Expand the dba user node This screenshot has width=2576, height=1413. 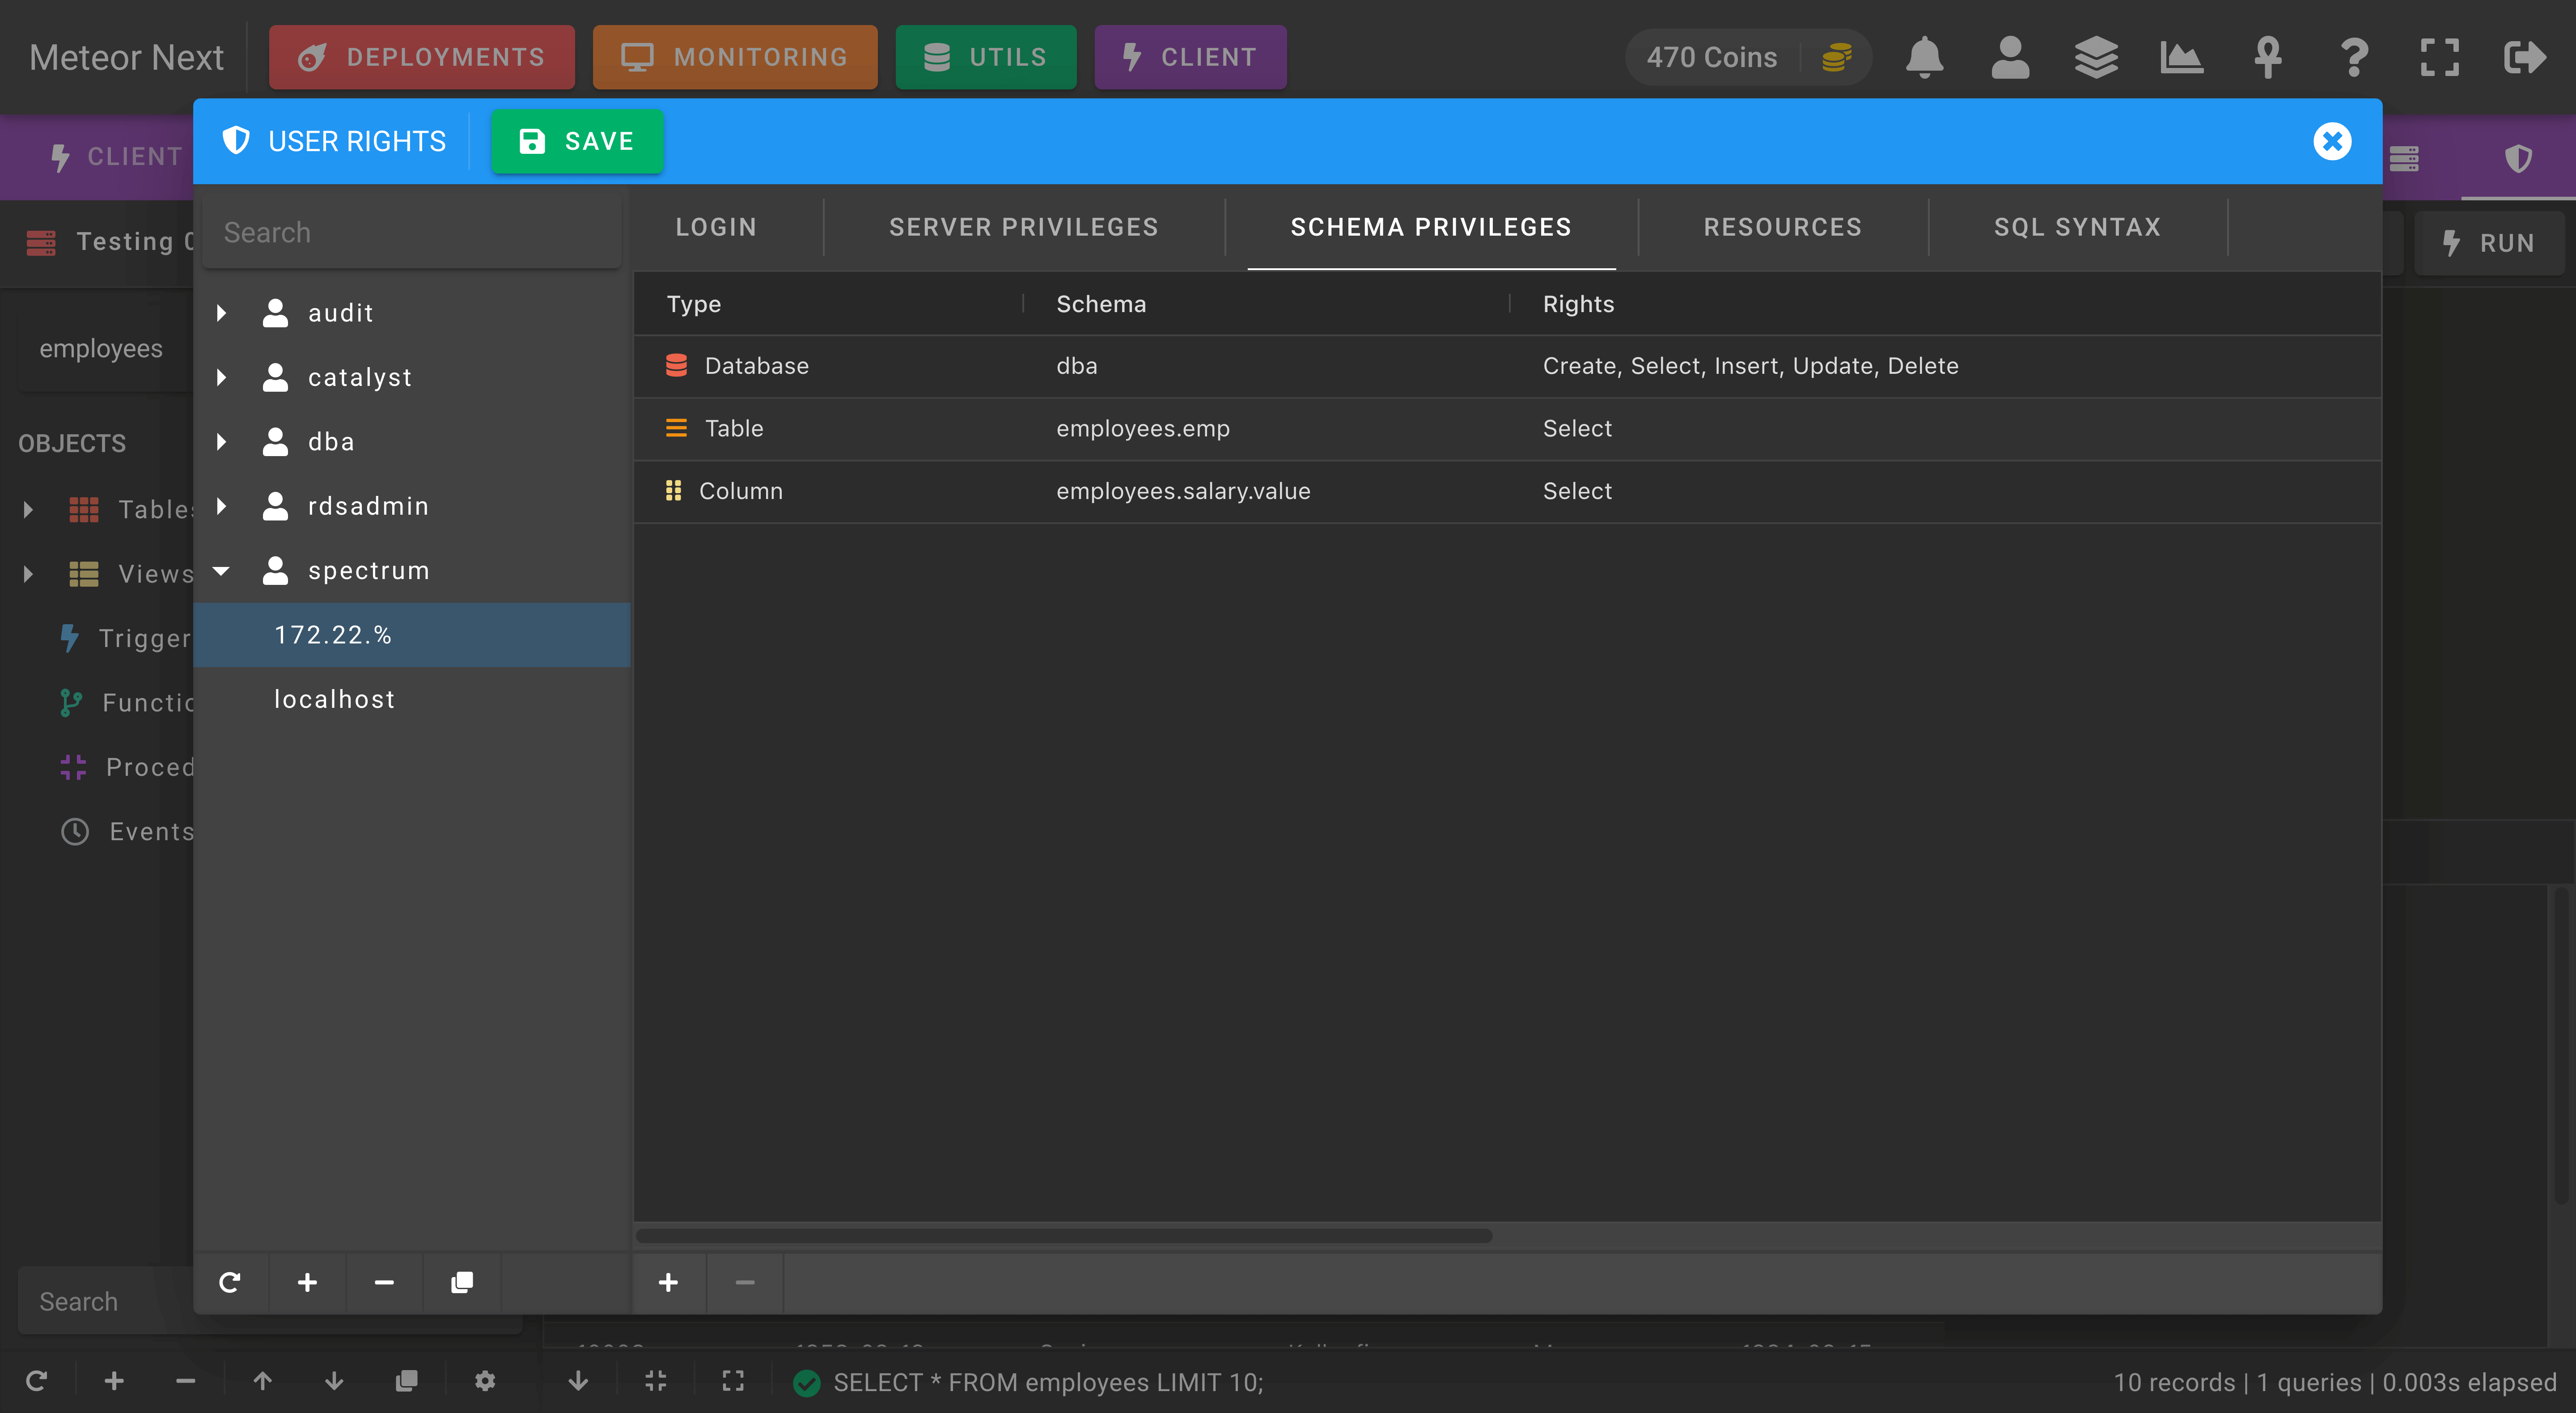pos(222,442)
